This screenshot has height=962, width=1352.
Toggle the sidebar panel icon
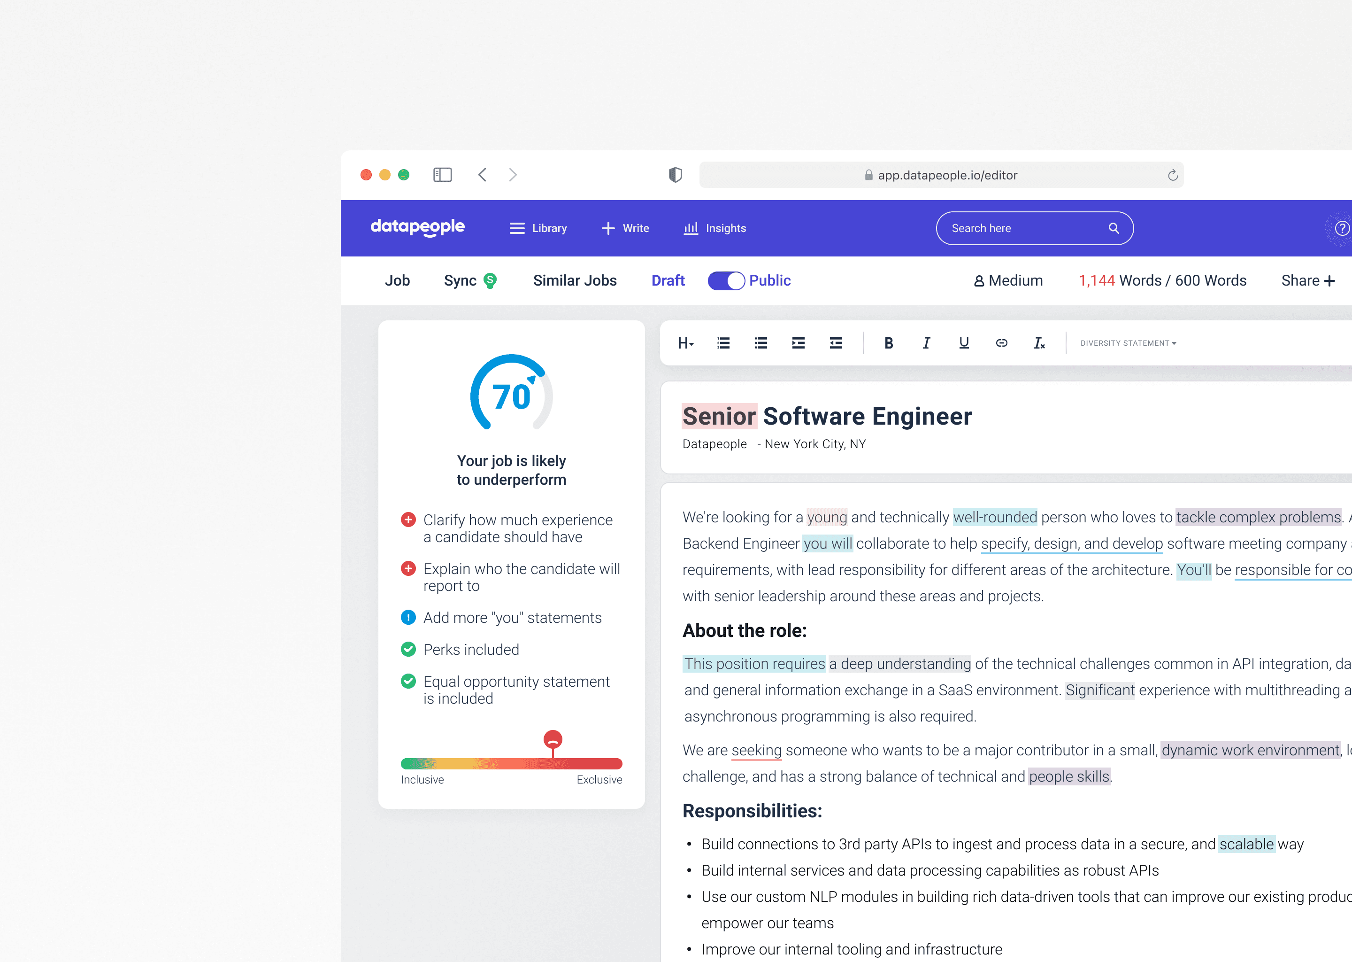click(442, 174)
